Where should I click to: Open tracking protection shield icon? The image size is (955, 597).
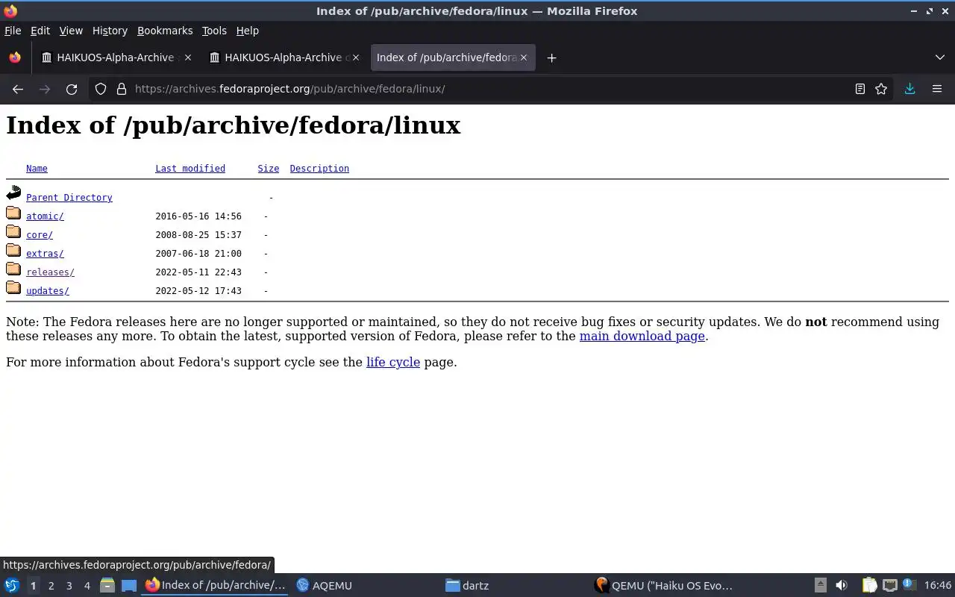pyautogui.click(x=101, y=89)
